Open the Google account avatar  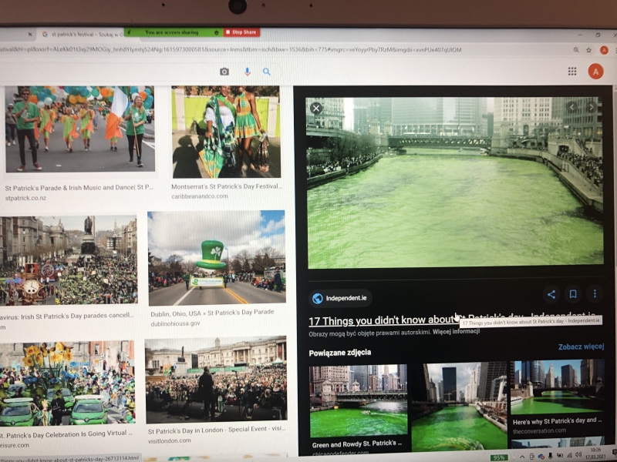(595, 72)
